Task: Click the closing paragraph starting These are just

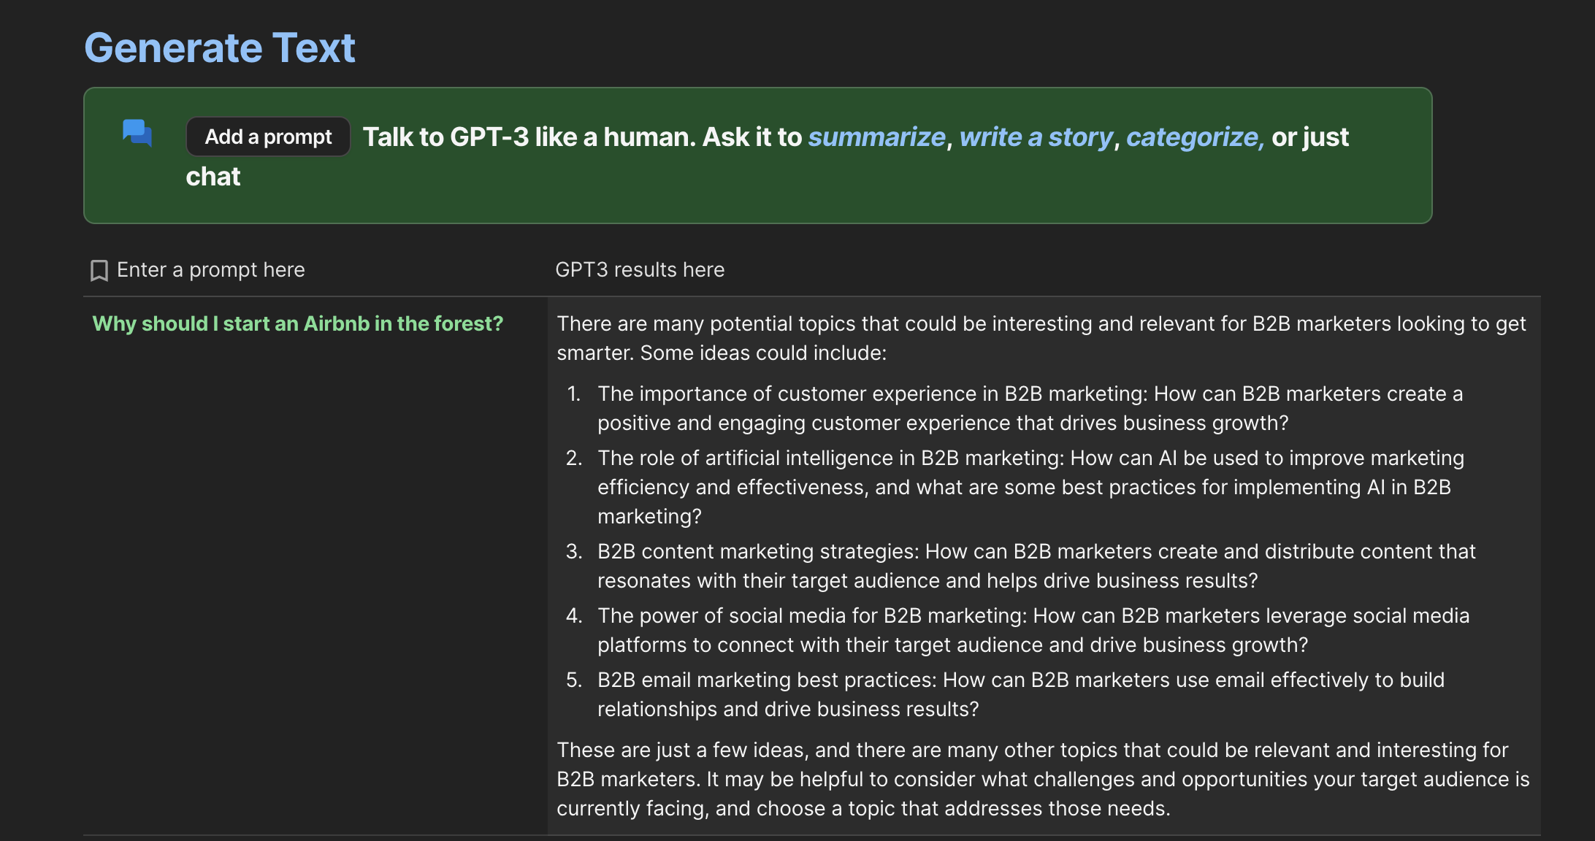Action: click(x=1042, y=779)
